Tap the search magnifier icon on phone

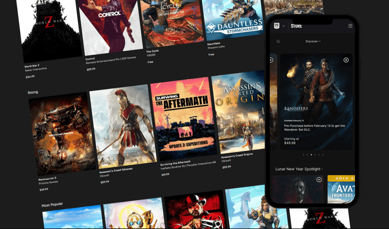coord(278,41)
